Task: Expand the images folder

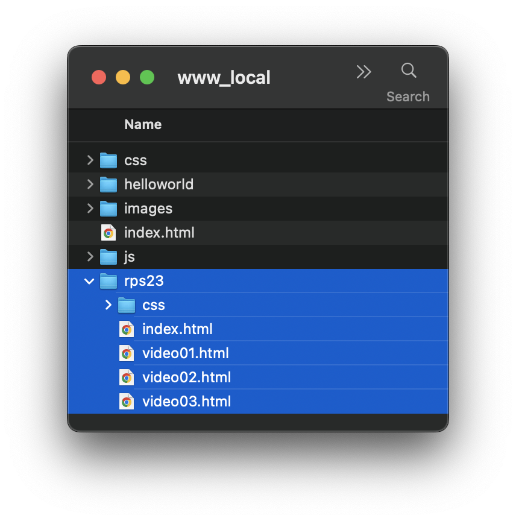Action: point(90,209)
